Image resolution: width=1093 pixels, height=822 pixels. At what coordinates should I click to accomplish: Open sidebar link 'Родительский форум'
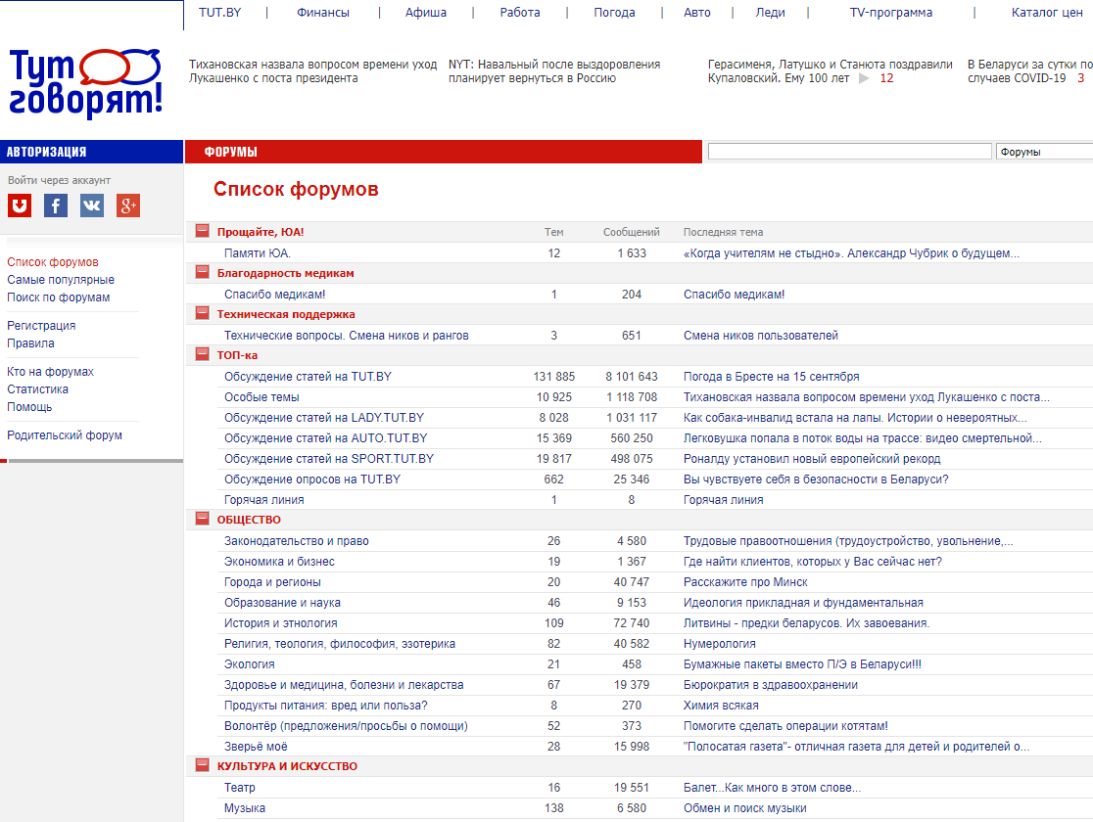(x=64, y=435)
